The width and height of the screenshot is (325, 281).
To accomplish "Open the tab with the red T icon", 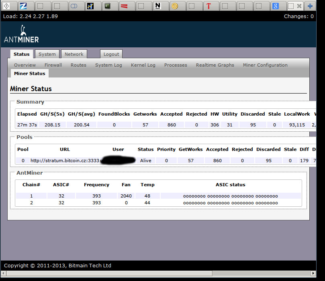I will point(208,6).
